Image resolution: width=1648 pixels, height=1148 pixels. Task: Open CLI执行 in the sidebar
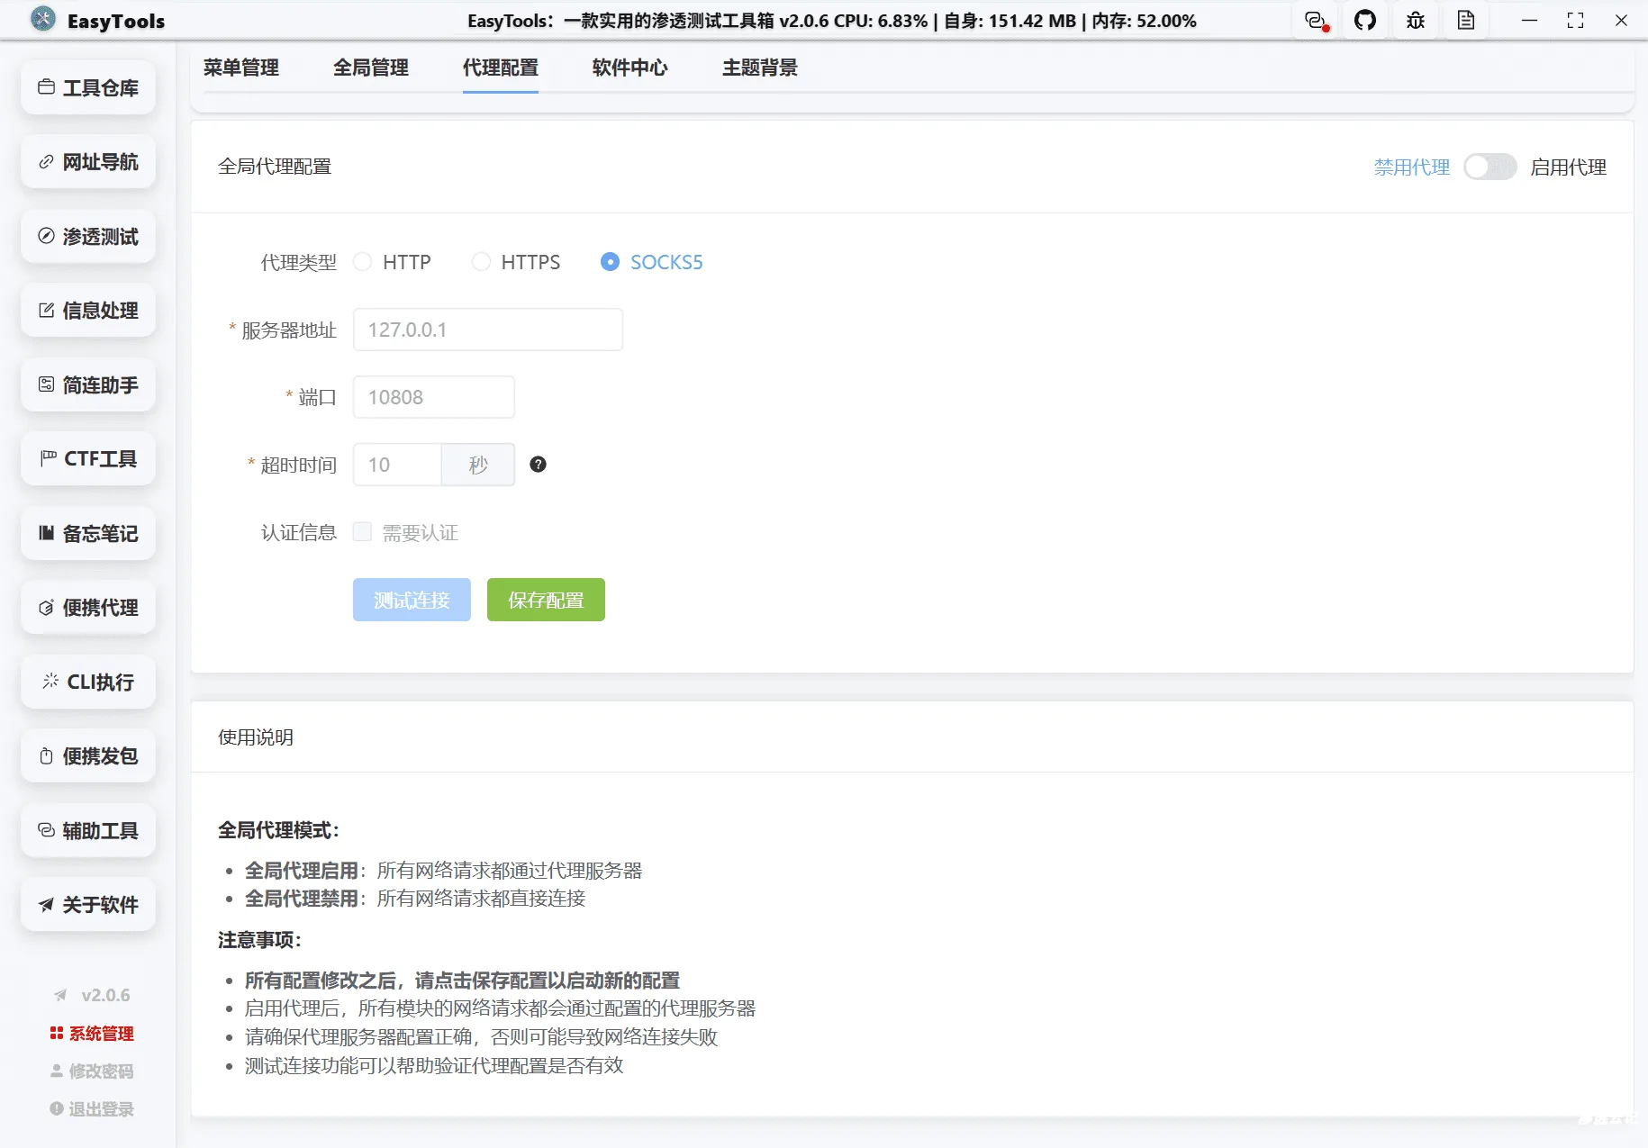(87, 682)
